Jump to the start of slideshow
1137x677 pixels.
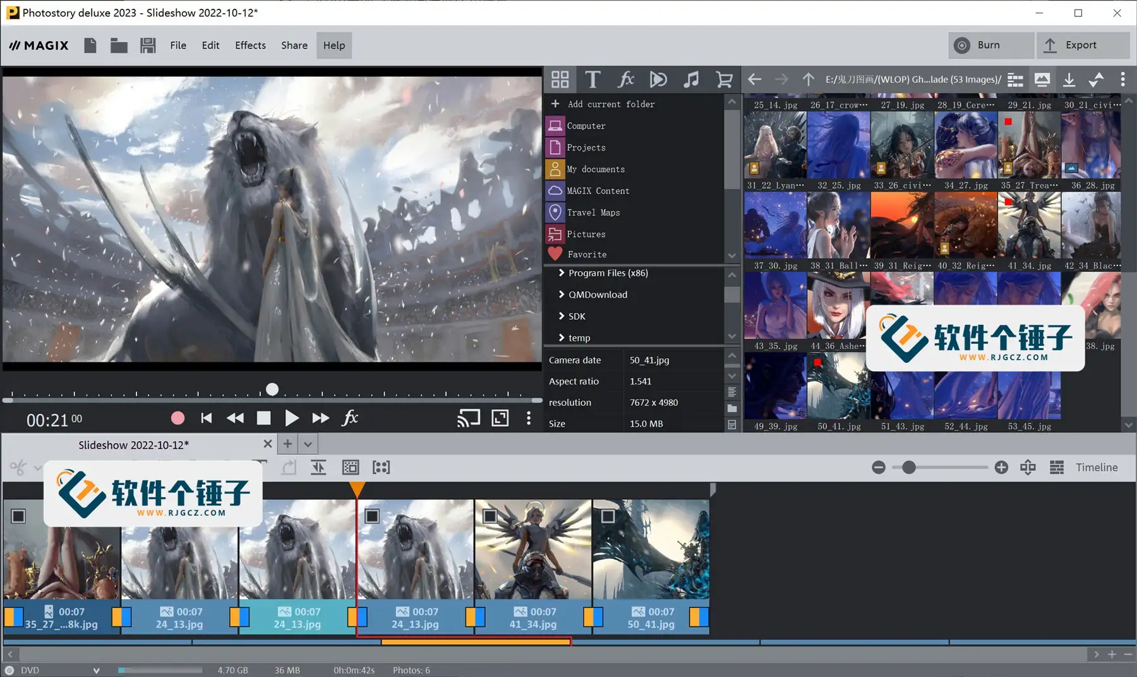pos(207,418)
